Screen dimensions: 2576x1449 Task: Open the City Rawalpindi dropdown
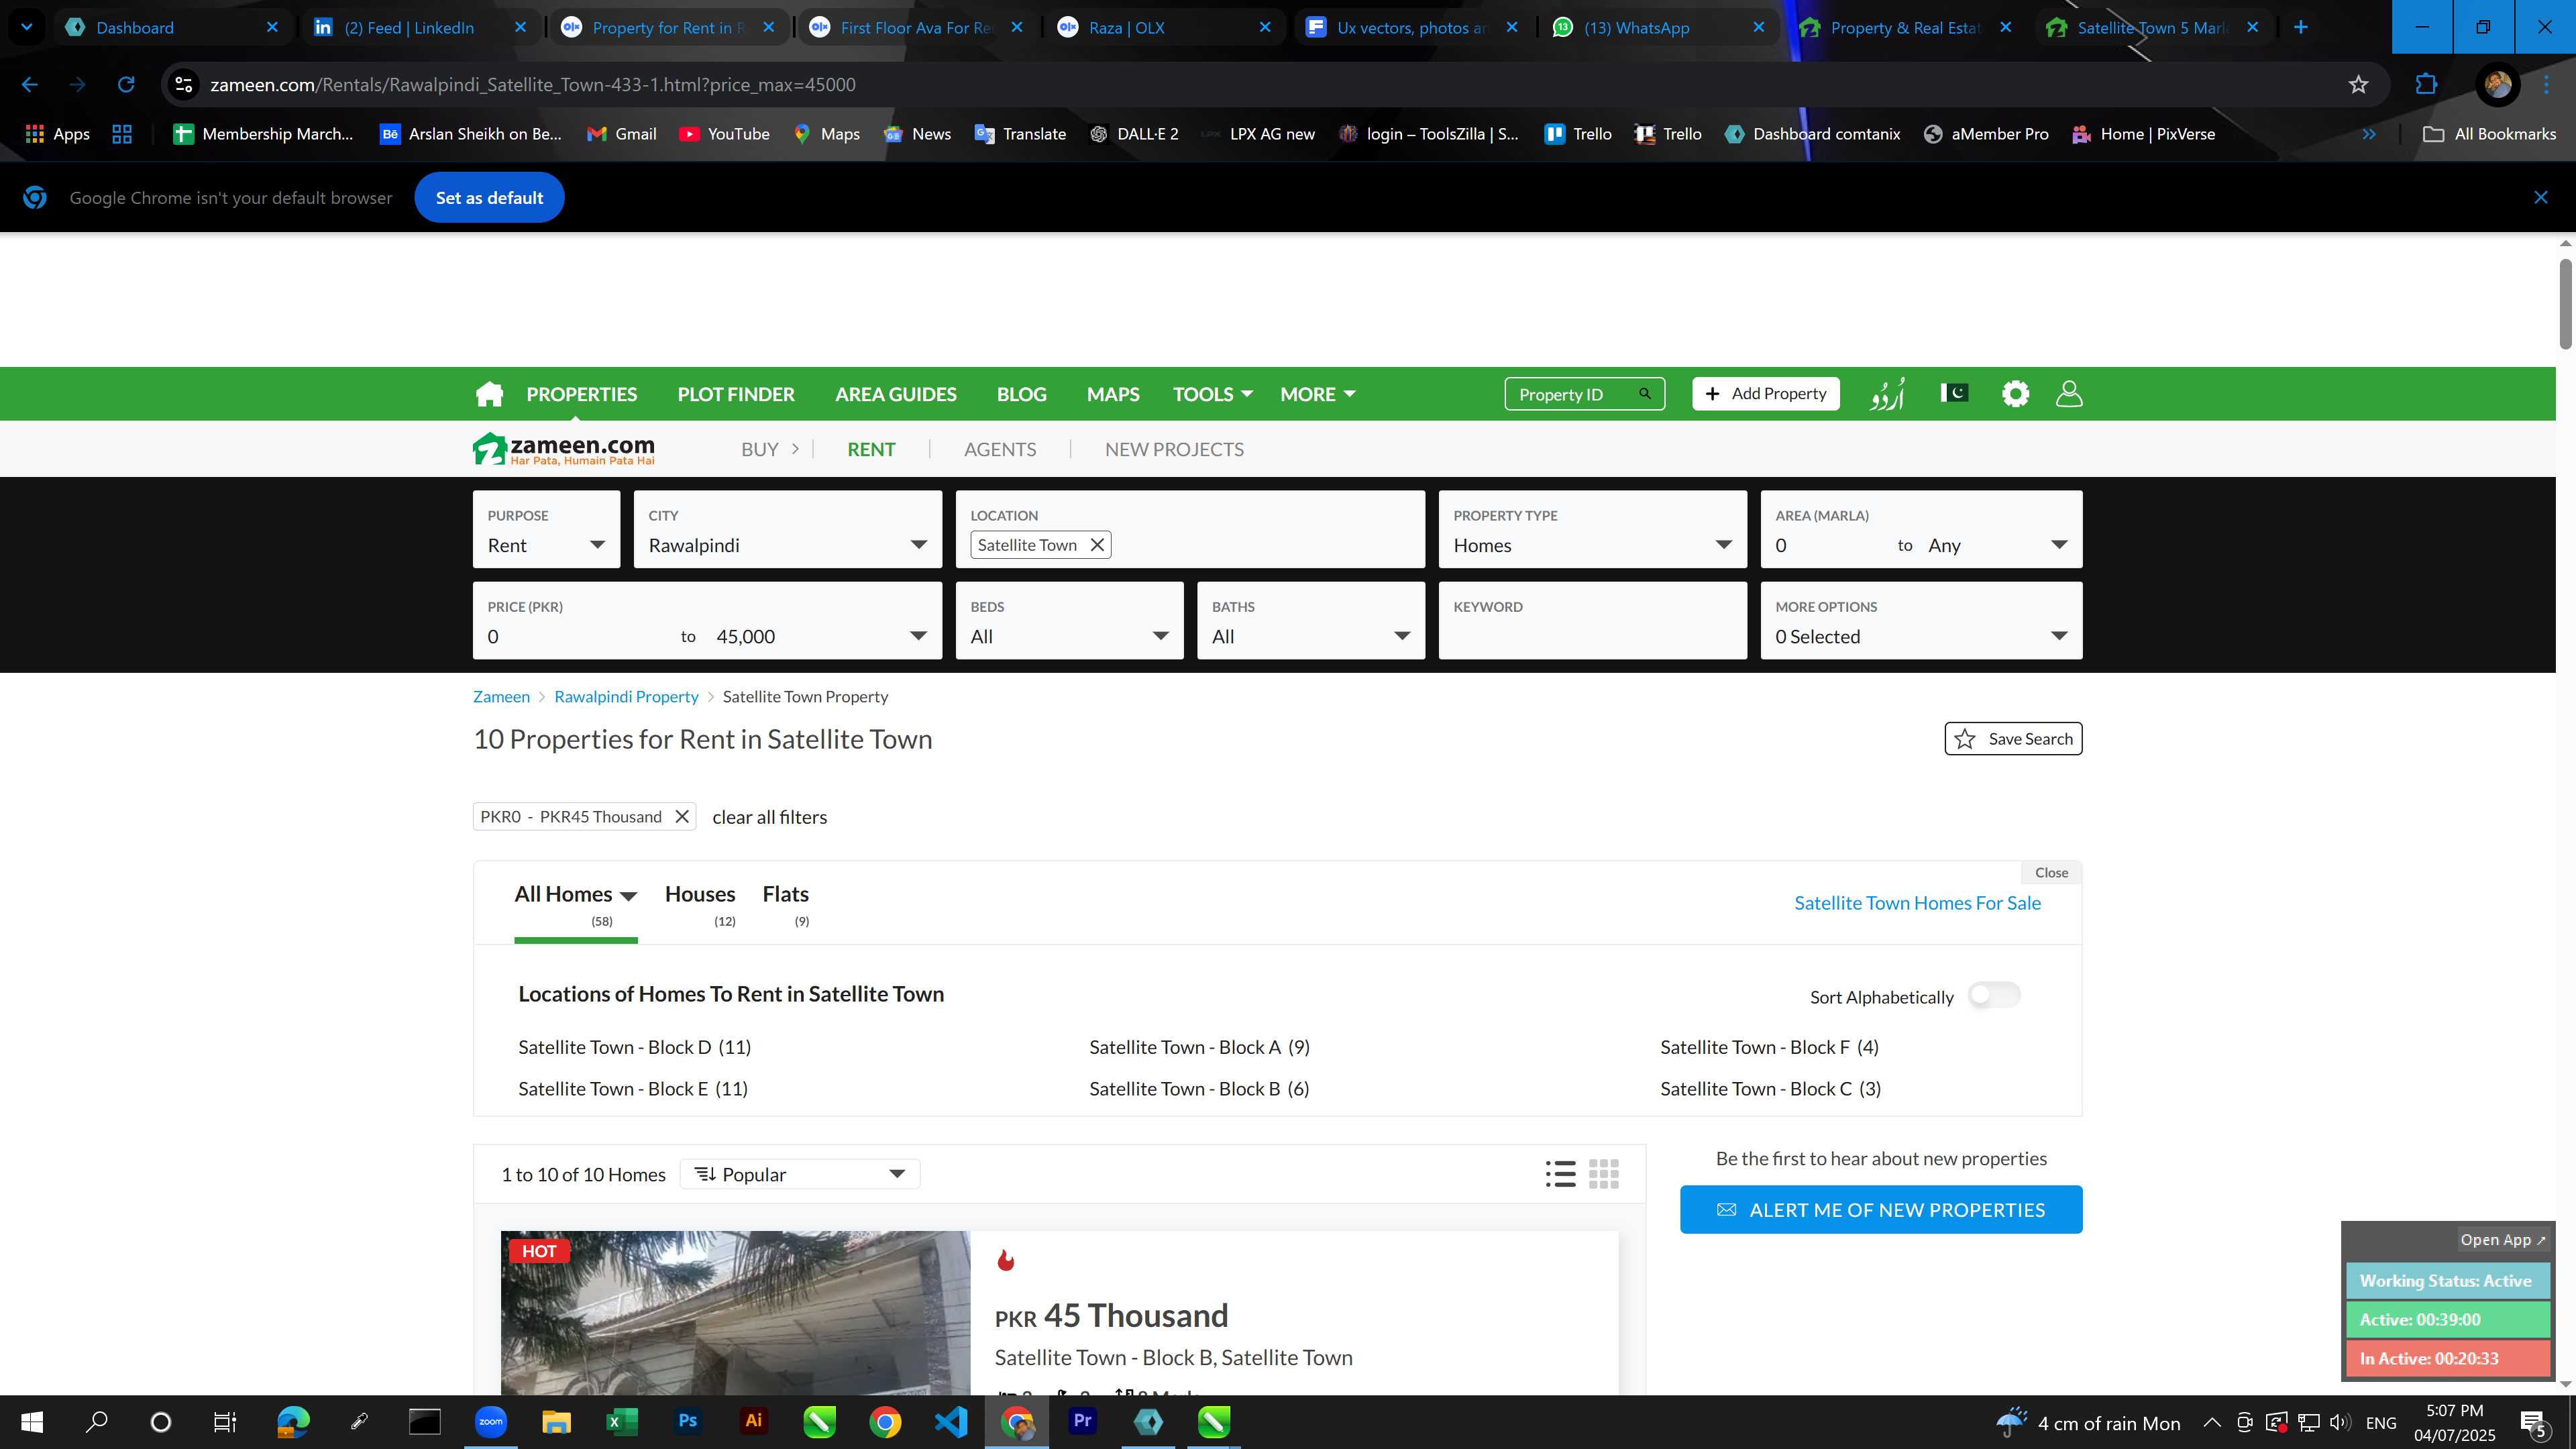pos(788,529)
